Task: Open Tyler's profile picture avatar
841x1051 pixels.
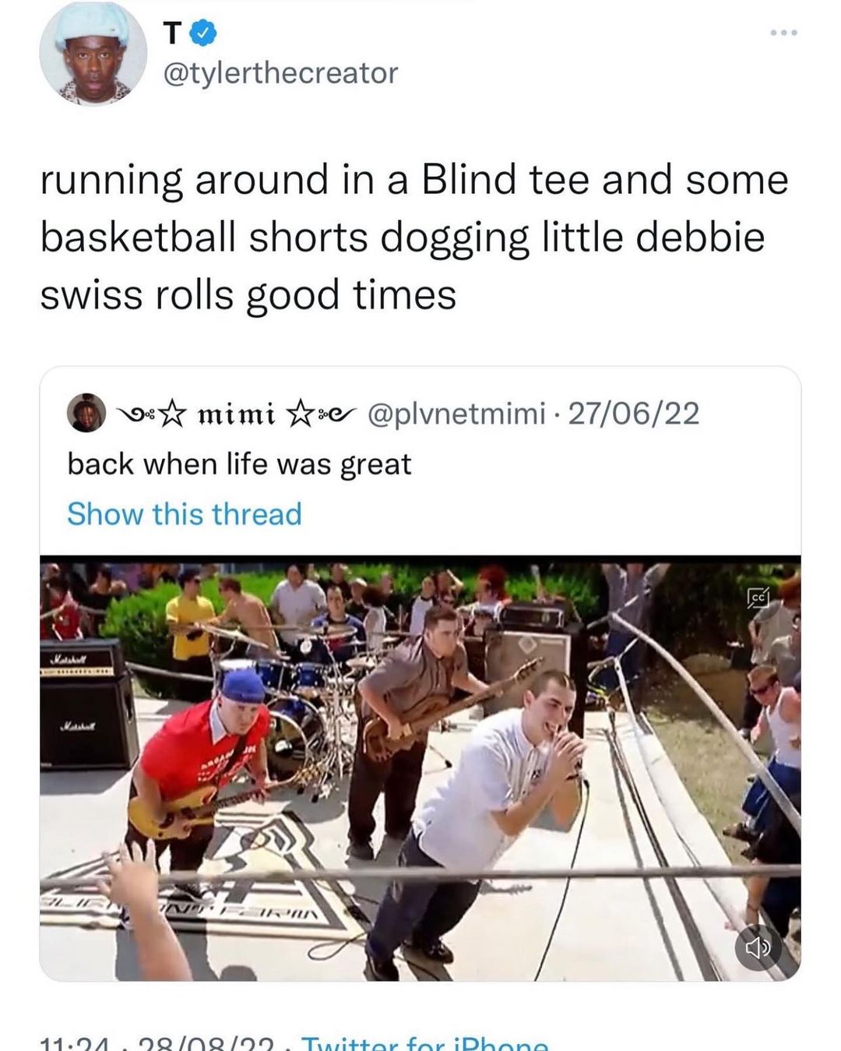Action: coord(93,57)
